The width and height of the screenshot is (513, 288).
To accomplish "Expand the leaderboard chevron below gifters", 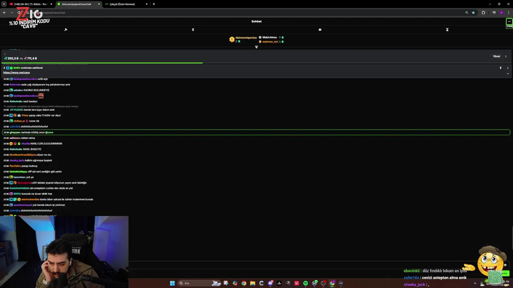I will click(256, 47).
